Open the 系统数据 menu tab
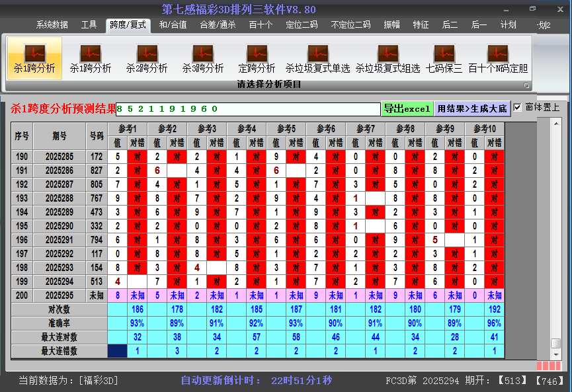Image resolution: width=572 pixels, height=392 pixels. pos(52,25)
